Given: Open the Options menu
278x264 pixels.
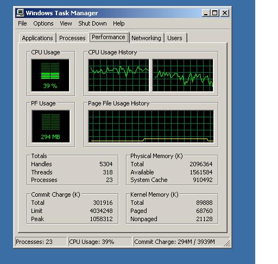Looking at the screenshot, I should point(43,23).
